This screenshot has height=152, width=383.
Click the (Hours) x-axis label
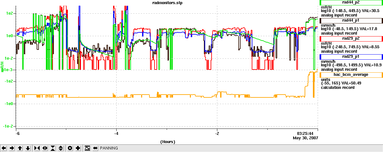pyautogui.click(x=168, y=142)
